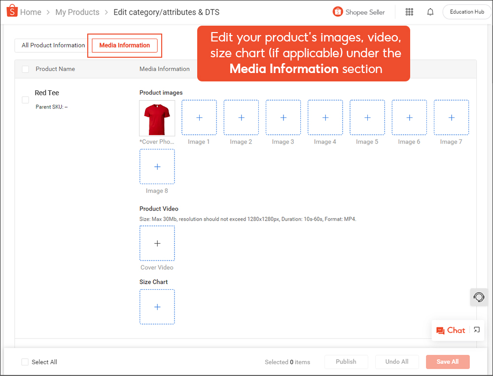Check the Select All checkbox
493x376 pixels.
25,362
